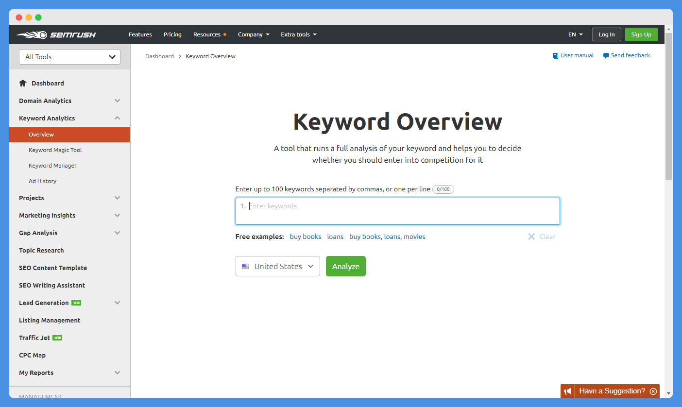The width and height of the screenshot is (682, 407).
Task: Go to Pricing page
Action: [x=172, y=34]
